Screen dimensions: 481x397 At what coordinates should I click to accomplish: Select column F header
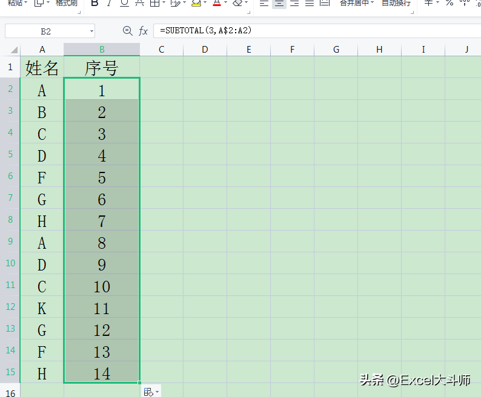coord(293,50)
